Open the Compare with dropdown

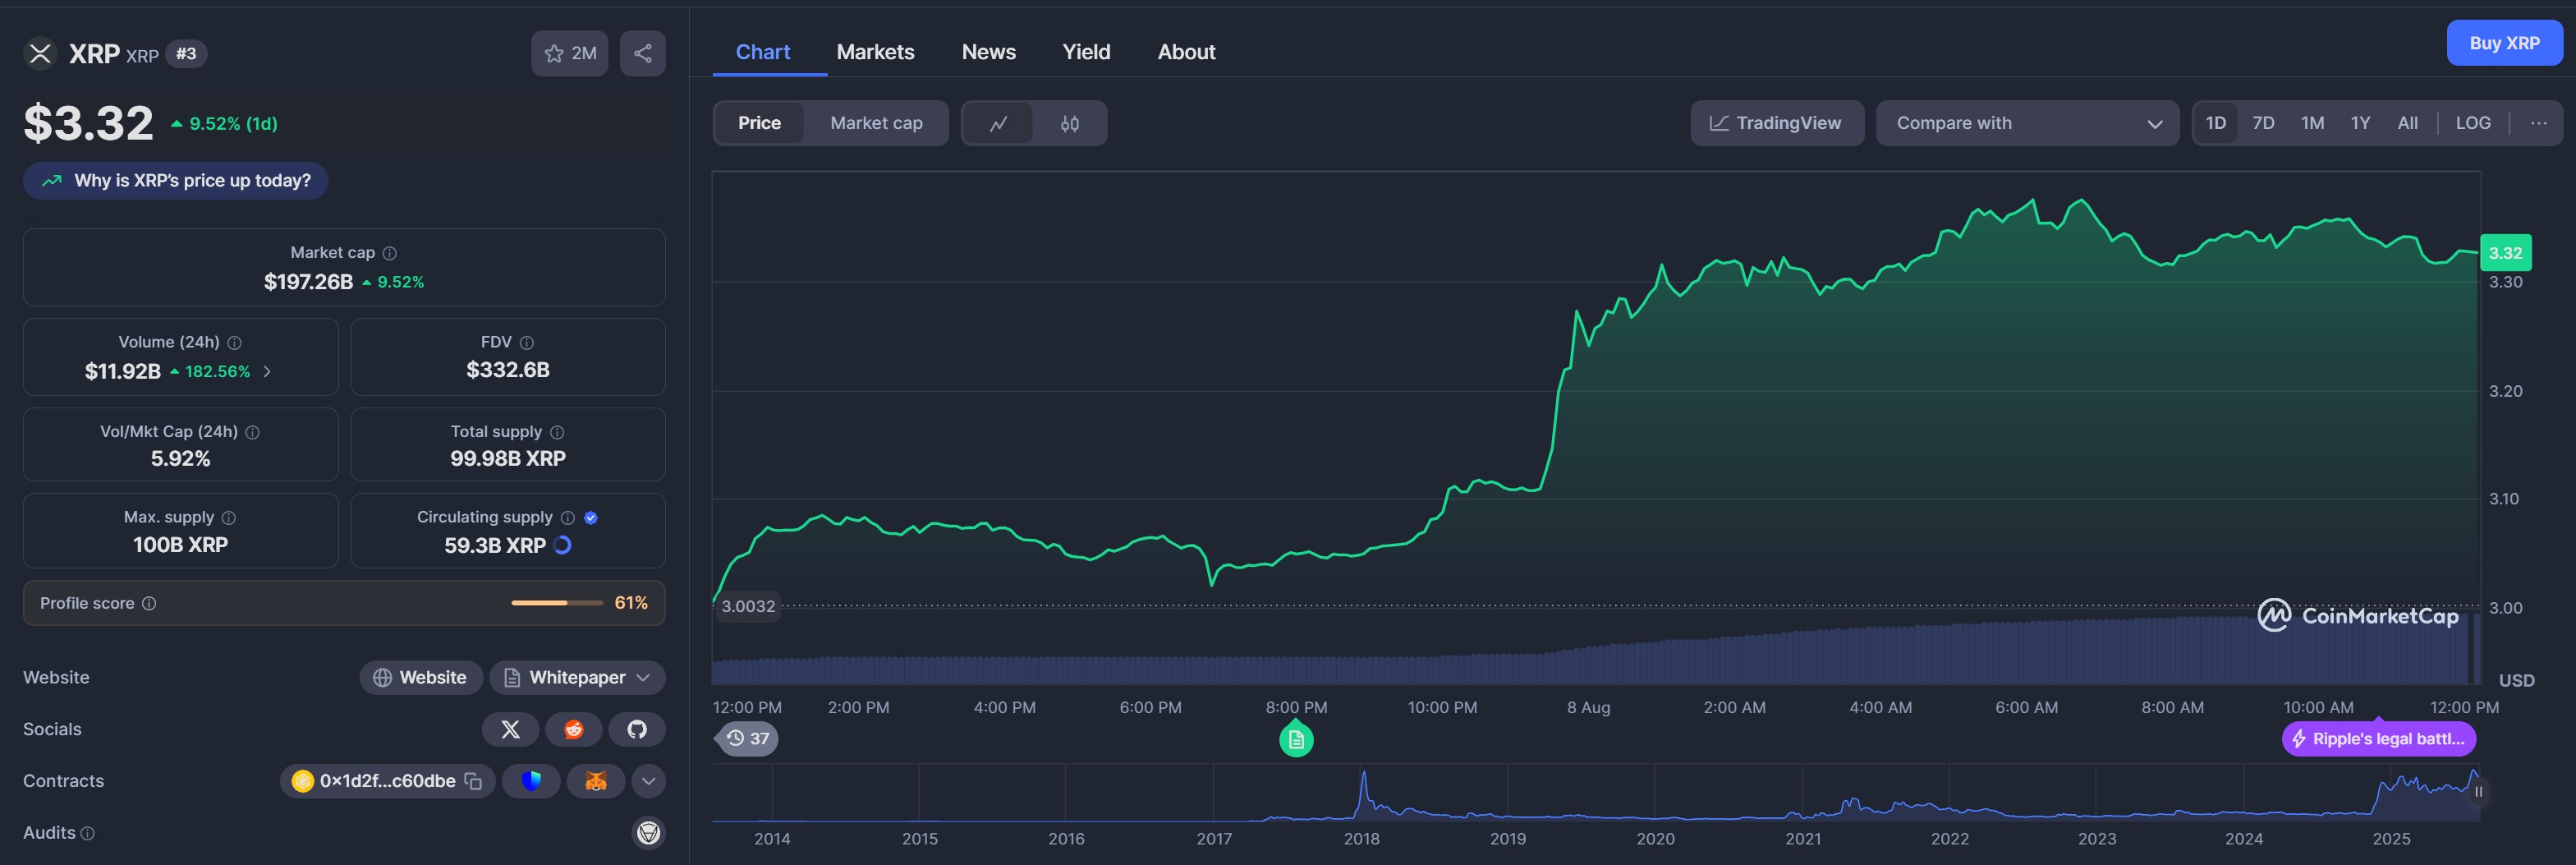(x=2027, y=122)
